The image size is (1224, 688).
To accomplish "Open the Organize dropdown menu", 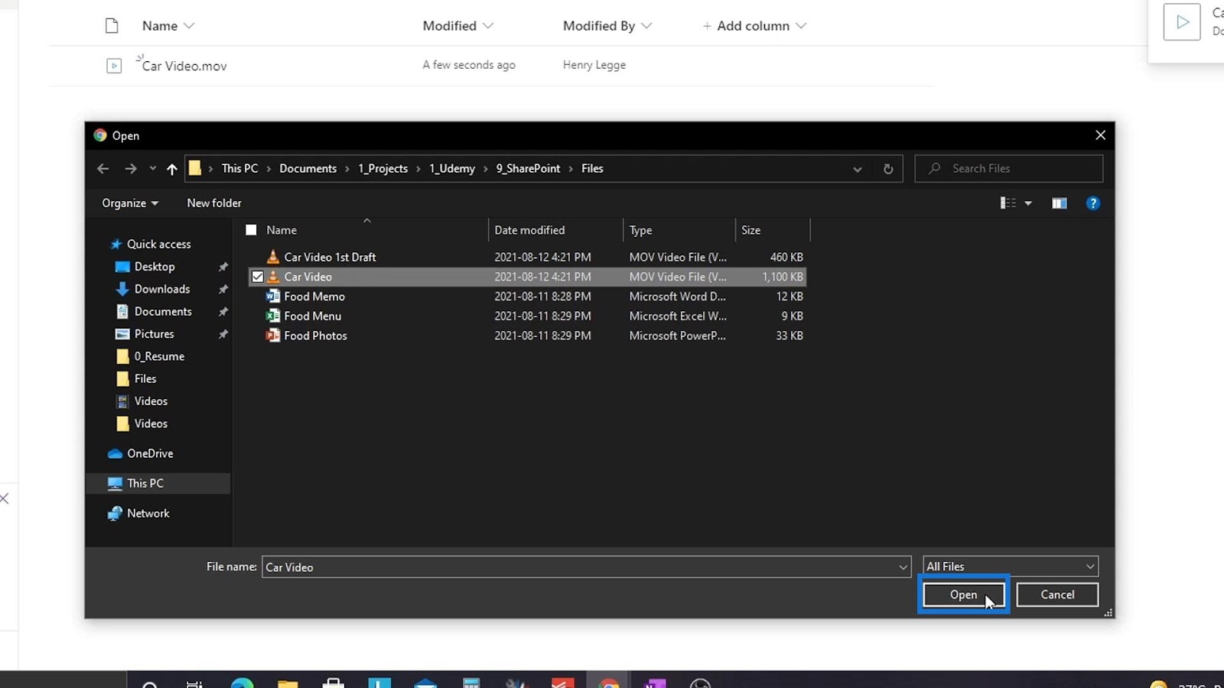I will point(130,203).
